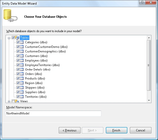158x140 pixels.
Task: Select the Employees (dbo) row text
Action: coord(36,60)
